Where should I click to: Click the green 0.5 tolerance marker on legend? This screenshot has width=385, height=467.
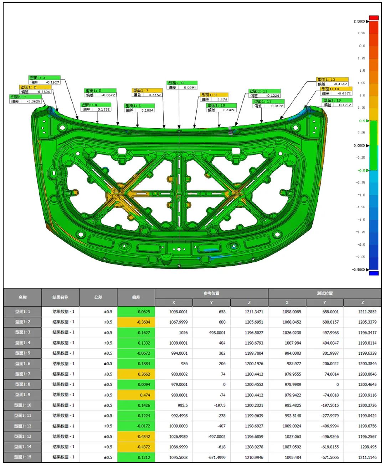point(364,121)
